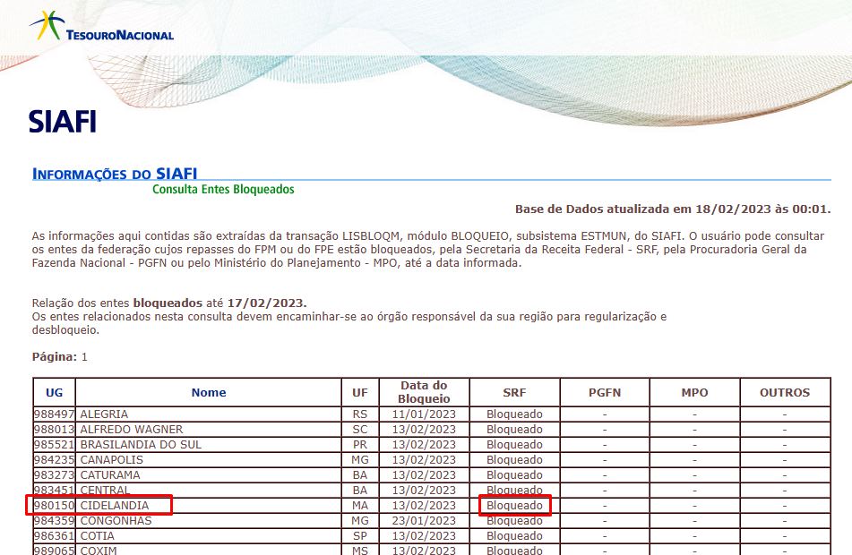Click the UF column header
This screenshot has width=852, height=555.
point(360,392)
